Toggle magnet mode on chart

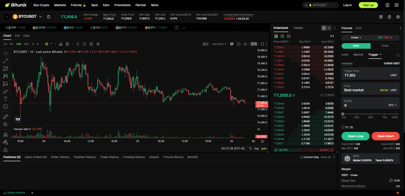click(5, 134)
